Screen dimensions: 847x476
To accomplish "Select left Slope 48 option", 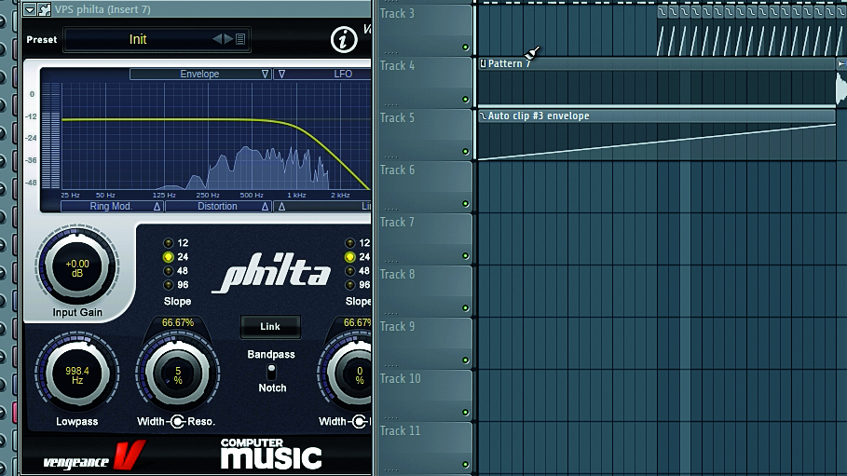I will click(168, 271).
